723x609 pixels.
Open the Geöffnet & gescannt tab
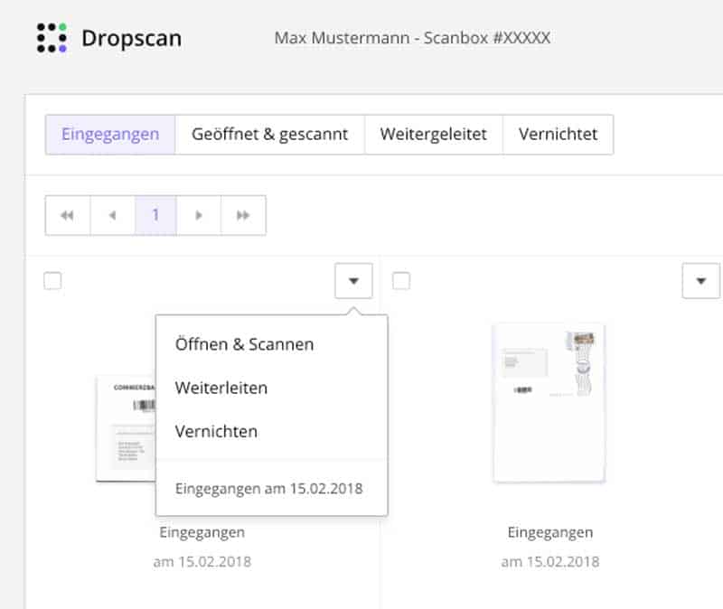coord(269,135)
